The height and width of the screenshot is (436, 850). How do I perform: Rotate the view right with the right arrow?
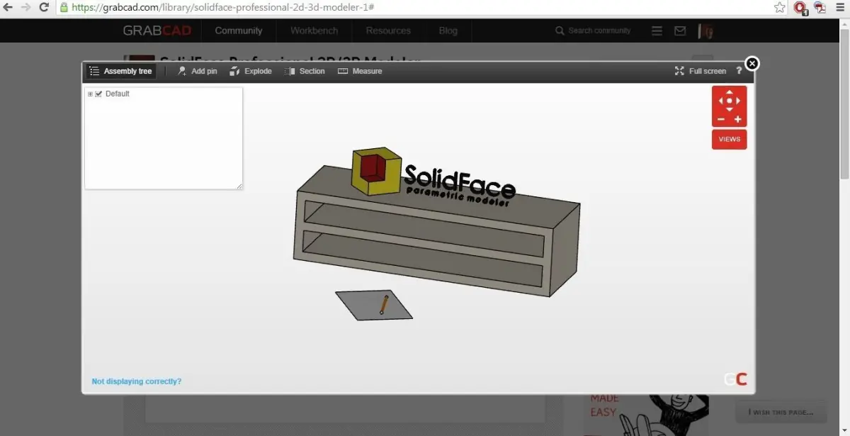click(x=738, y=101)
